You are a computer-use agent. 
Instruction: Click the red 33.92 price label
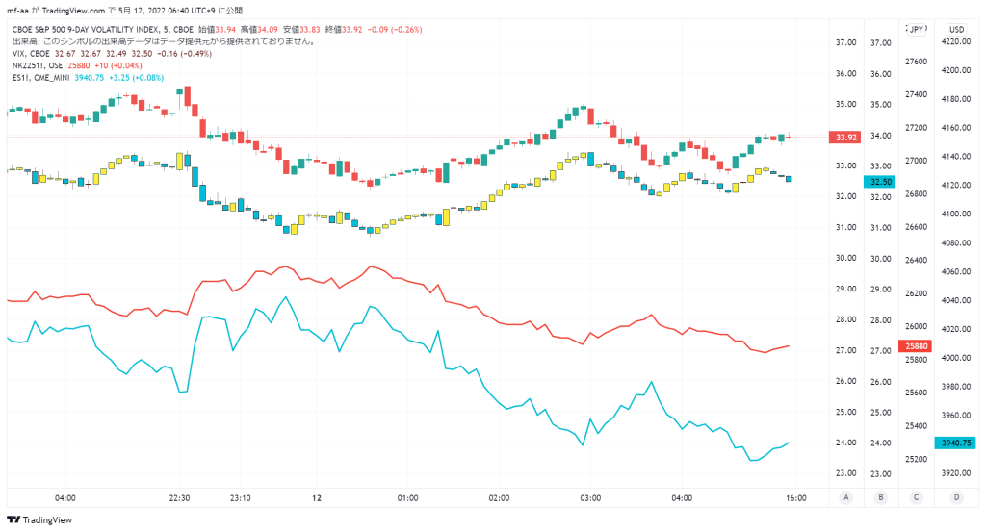coord(845,137)
